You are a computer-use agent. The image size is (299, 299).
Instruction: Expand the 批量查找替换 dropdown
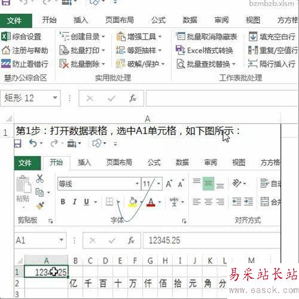[x=234, y=64]
